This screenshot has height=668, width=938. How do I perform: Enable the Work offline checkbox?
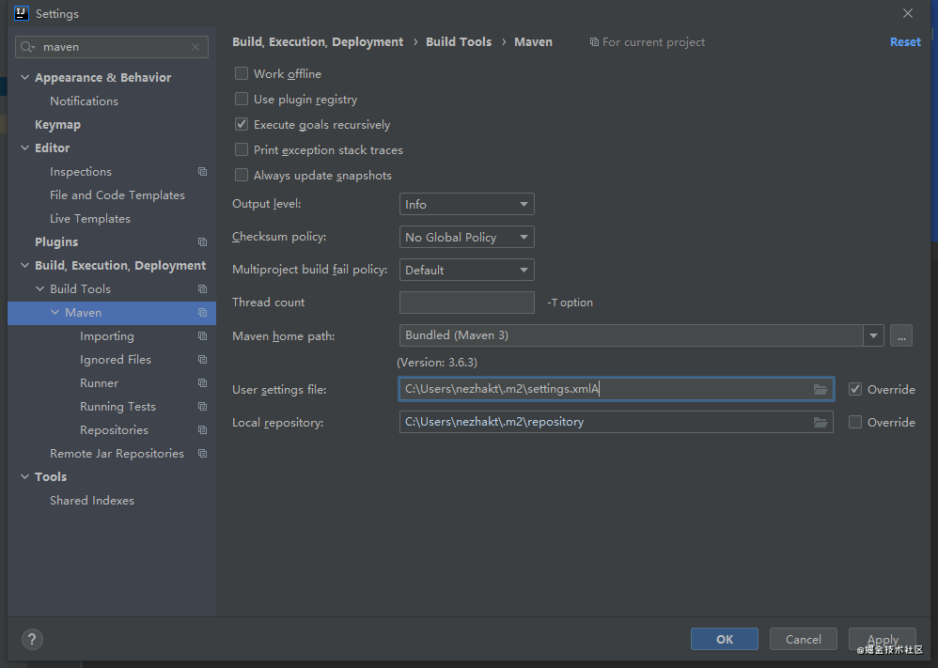(x=242, y=73)
